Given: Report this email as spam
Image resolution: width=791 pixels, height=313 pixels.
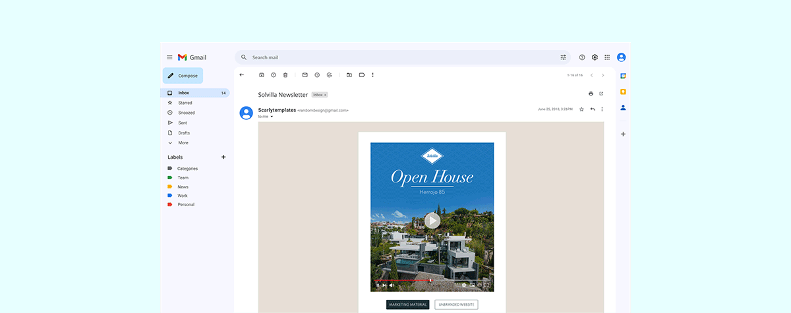Looking at the screenshot, I should pyautogui.click(x=274, y=75).
